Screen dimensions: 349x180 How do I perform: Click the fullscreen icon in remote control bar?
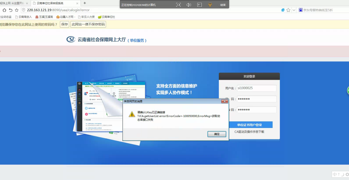point(178,5)
